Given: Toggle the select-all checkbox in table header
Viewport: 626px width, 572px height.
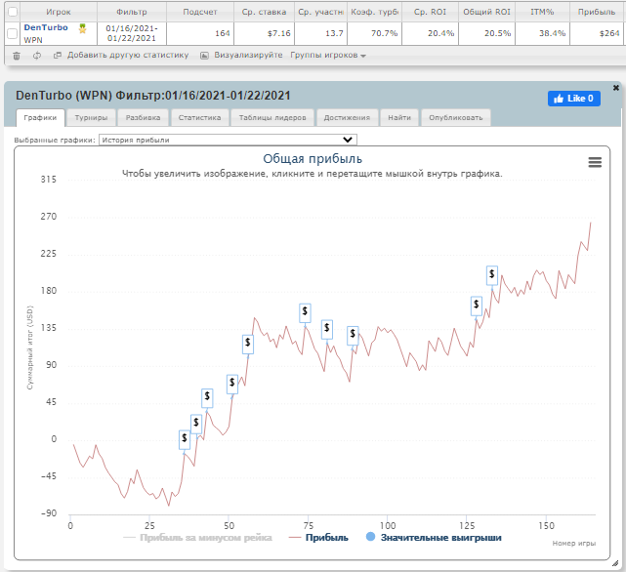Looking at the screenshot, I should (12, 11).
